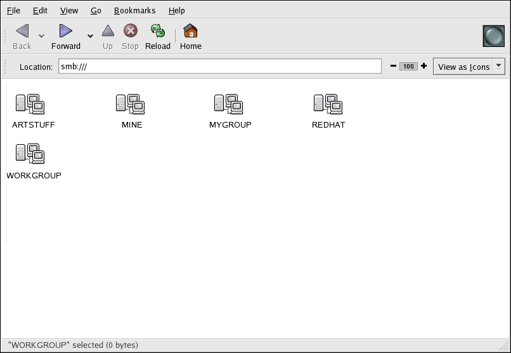This screenshot has height=353, width=511.
Task: Click the Stop loading button
Action: pyautogui.click(x=130, y=37)
